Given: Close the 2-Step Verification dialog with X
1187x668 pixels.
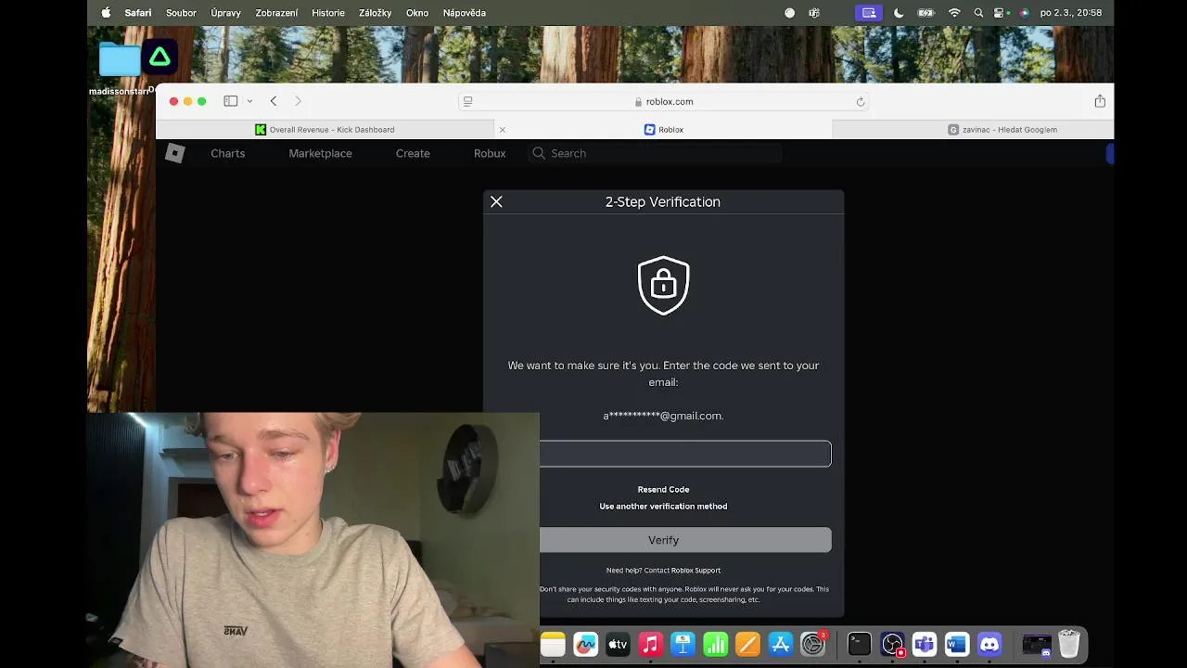Looking at the screenshot, I should click(496, 201).
